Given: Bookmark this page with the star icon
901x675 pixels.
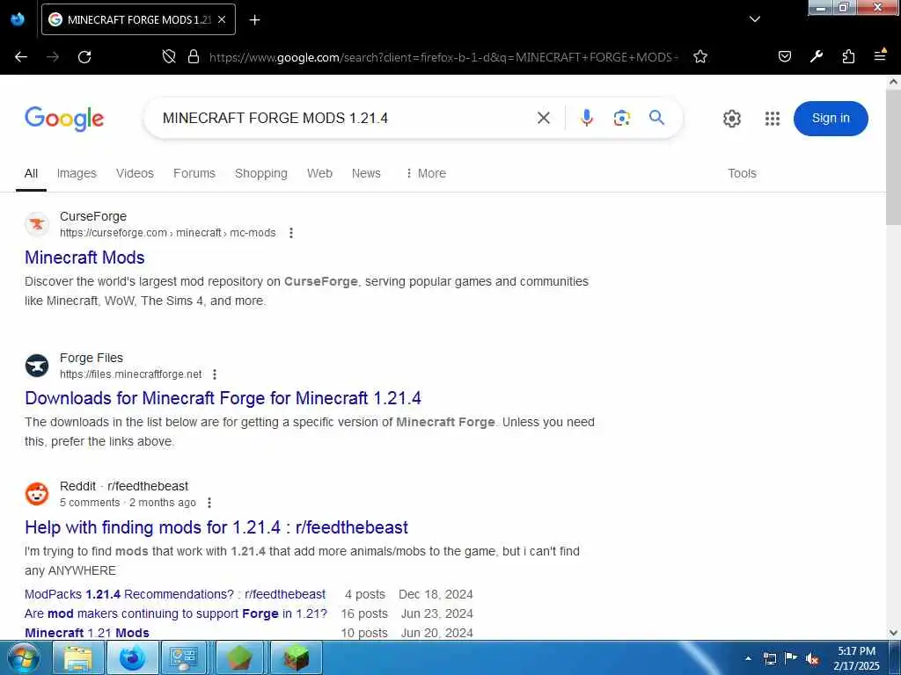Looking at the screenshot, I should 700,57.
